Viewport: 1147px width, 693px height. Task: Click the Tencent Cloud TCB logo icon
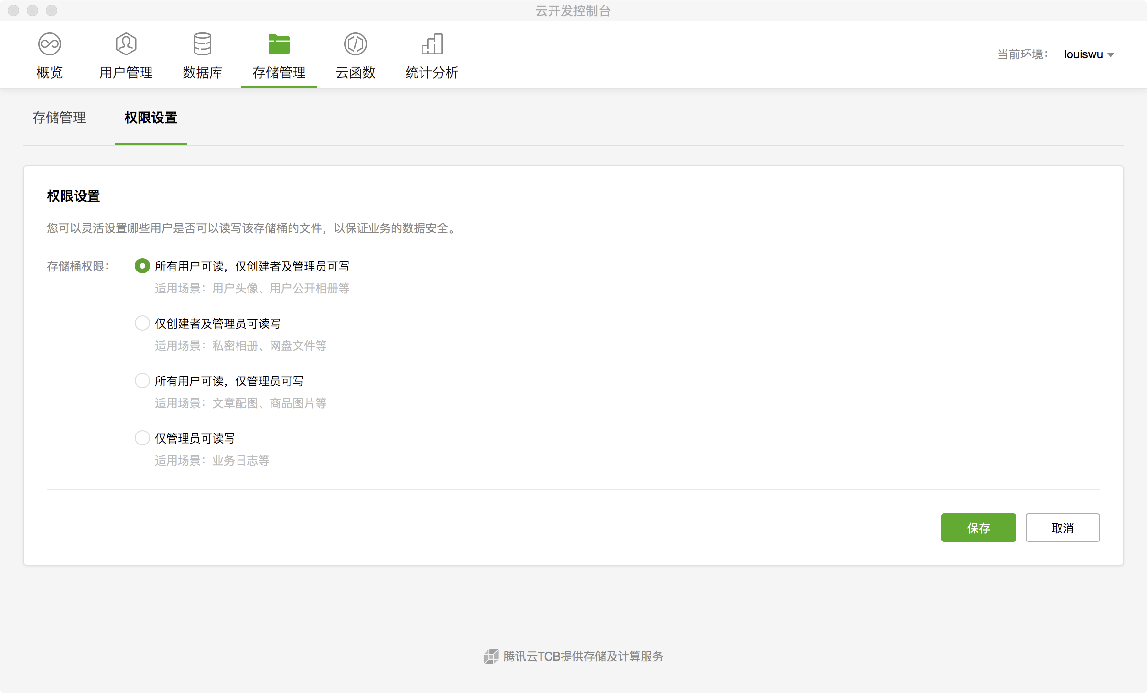tap(491, 657)
